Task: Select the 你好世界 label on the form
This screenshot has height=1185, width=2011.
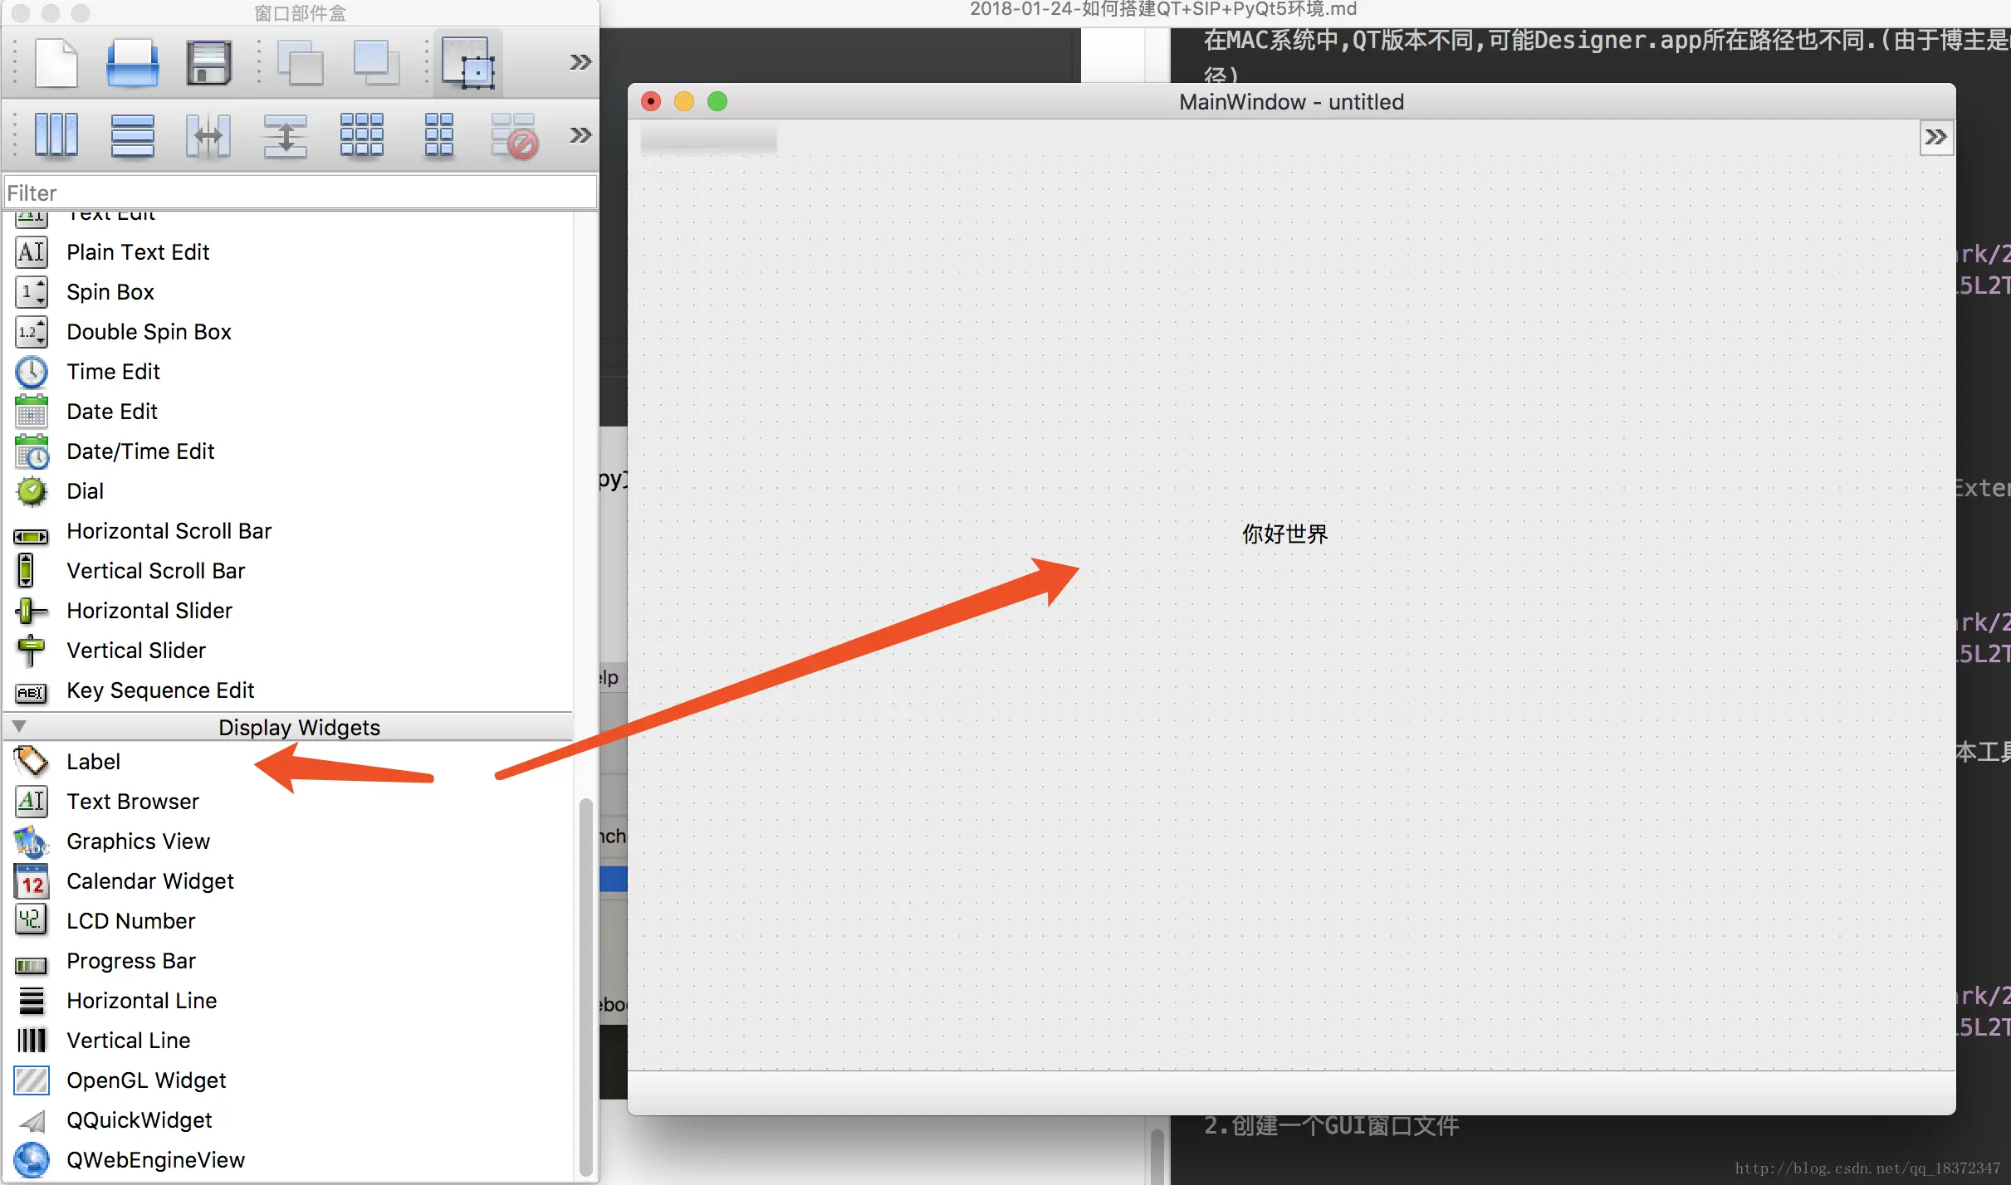Action: (1284, 534)
